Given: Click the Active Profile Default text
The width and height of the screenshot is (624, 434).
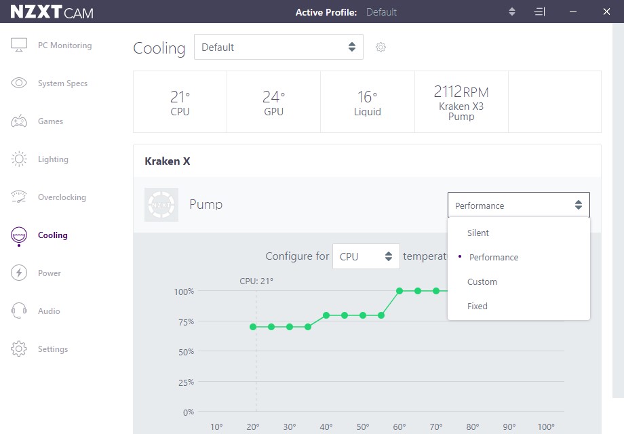Looking at the screenshot, I should tap(381, 12).
